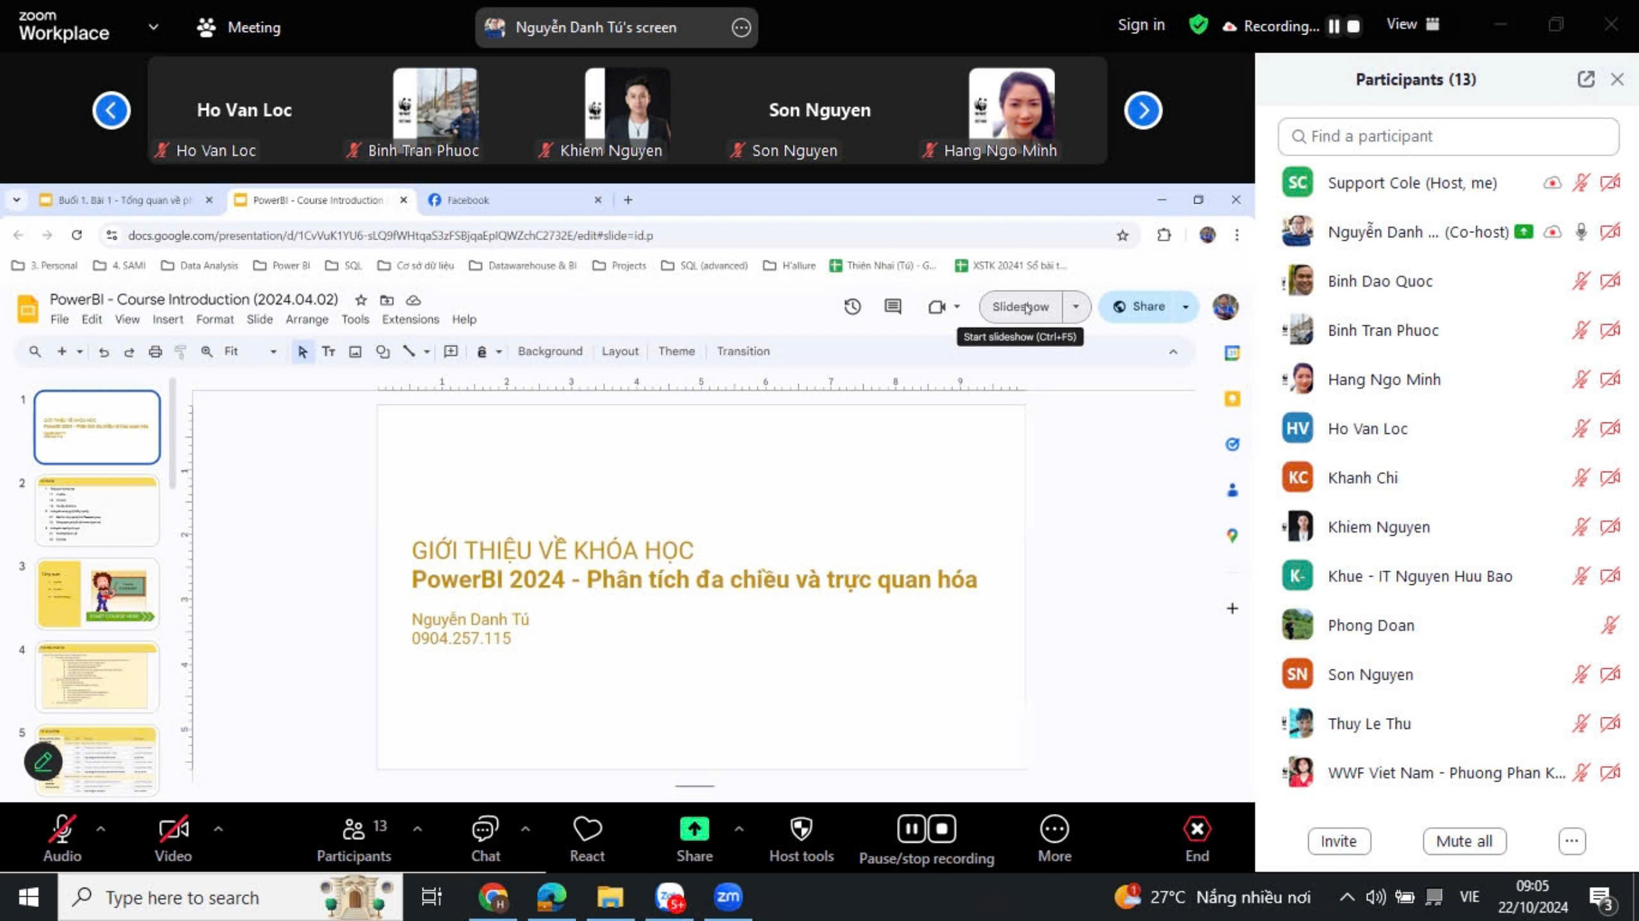Toggle microphone for Nguyễn Danh co-host
Screen dimensions: 1639x921
click(1581, 232)
